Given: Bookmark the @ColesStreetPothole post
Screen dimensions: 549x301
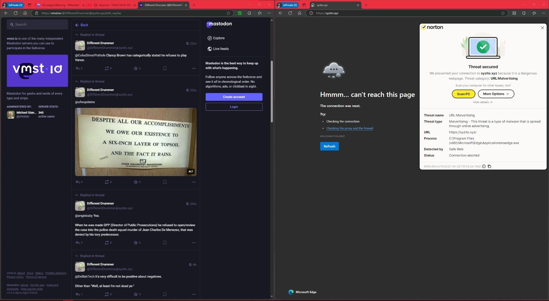Looking at the screenshot, I should pyautogui.click(x=165, y=68).
